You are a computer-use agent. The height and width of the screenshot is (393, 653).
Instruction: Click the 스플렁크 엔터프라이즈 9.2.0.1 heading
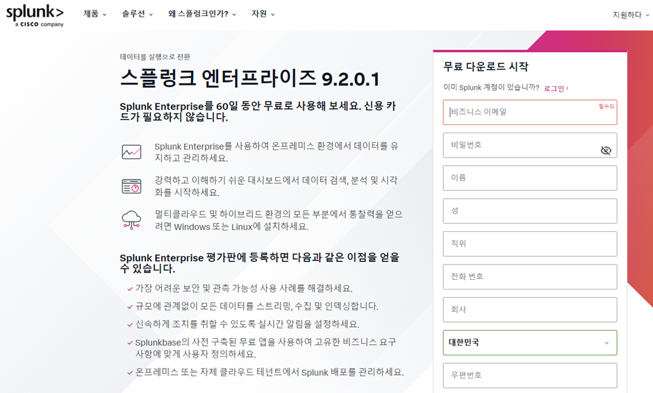(250, 78)
